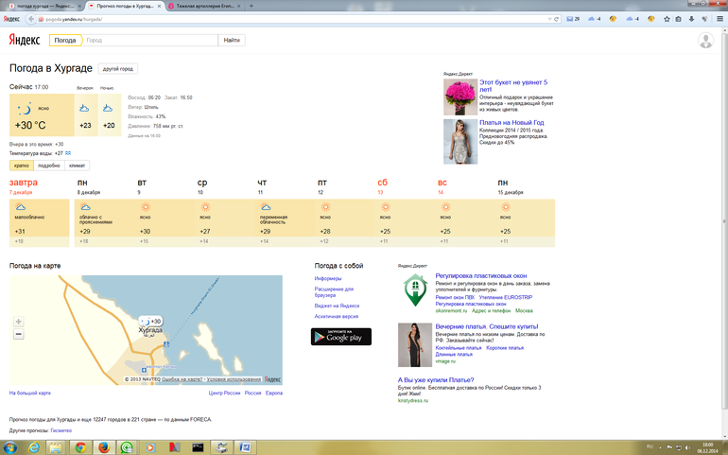728x455 pixels.
Task: Open the bookmarks list icon
Action: 678,19
